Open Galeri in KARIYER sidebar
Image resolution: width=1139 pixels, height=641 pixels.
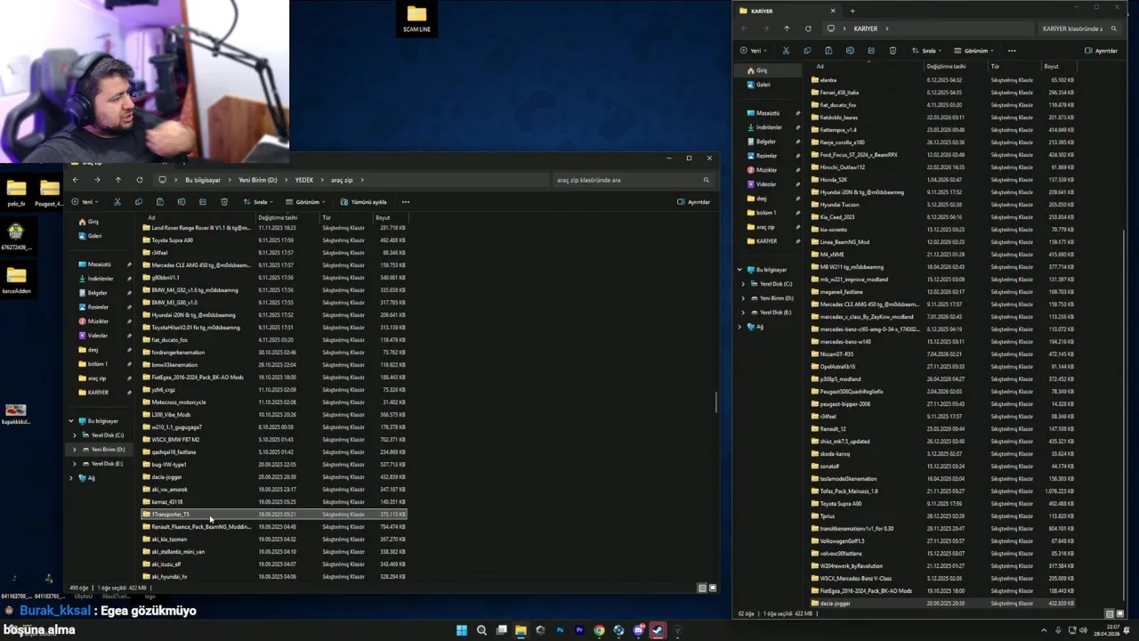coord(763,85)
